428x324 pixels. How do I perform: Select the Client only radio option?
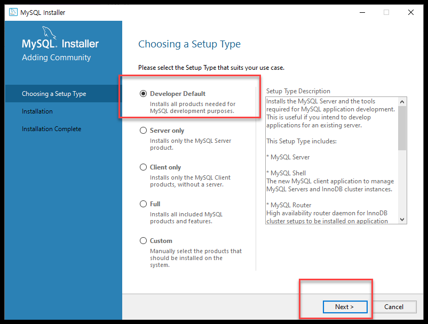(143, 167)
